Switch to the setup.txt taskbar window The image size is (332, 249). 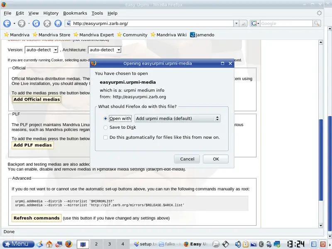[145, 244]
